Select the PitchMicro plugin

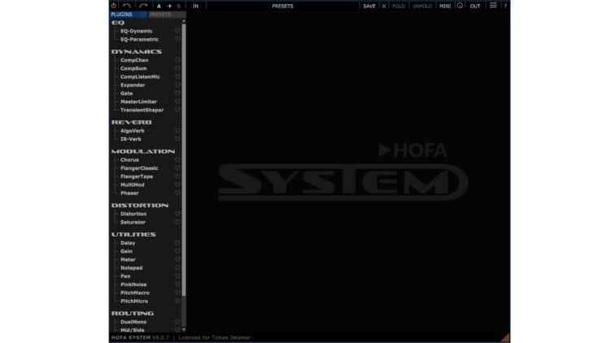point(134,302)
